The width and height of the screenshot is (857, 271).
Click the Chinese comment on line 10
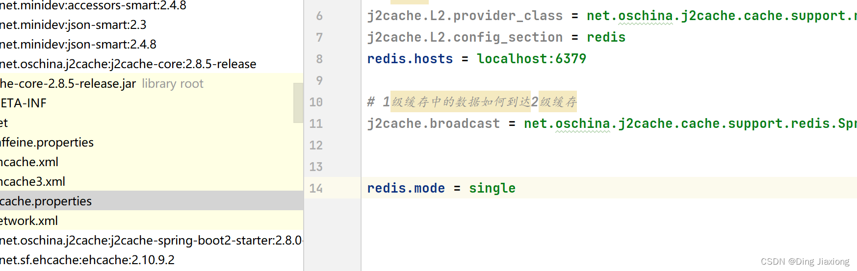pos(472,102)
